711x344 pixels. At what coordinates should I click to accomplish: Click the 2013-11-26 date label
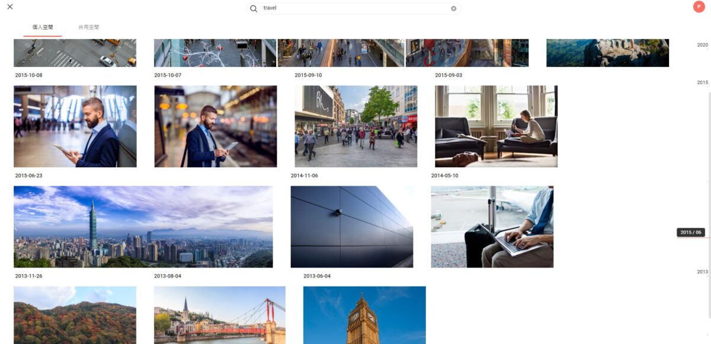(x=29, y=276)
